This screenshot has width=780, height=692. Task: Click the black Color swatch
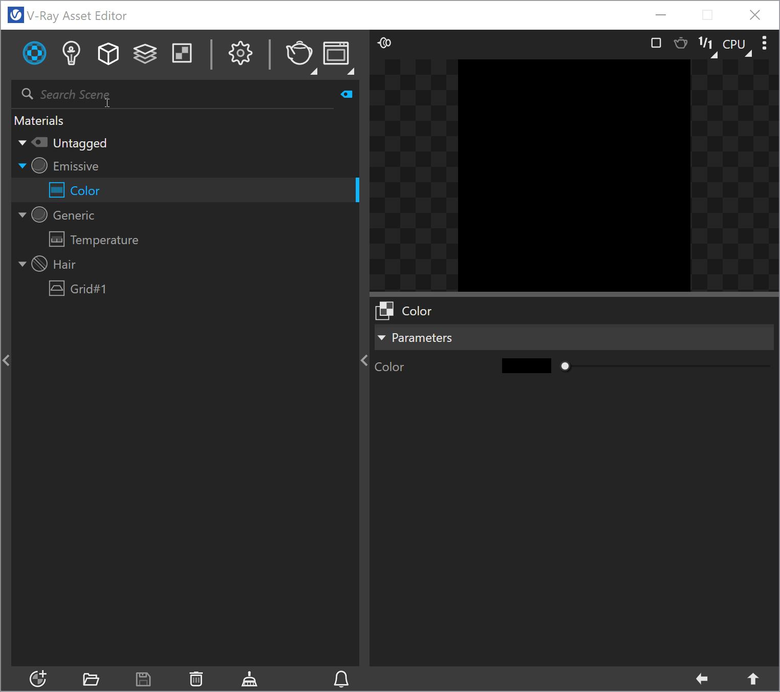(x=527, y=366)
